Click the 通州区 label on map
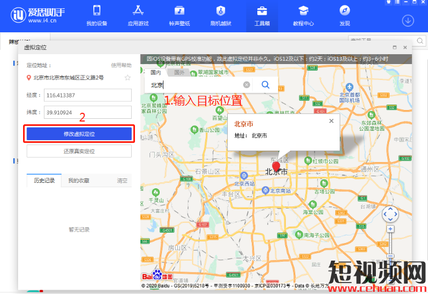 click(370, 169)
